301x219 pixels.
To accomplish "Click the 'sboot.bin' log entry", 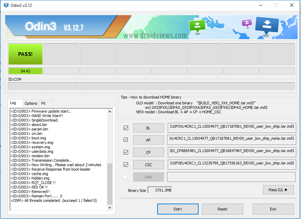I will tap(29, 125).
